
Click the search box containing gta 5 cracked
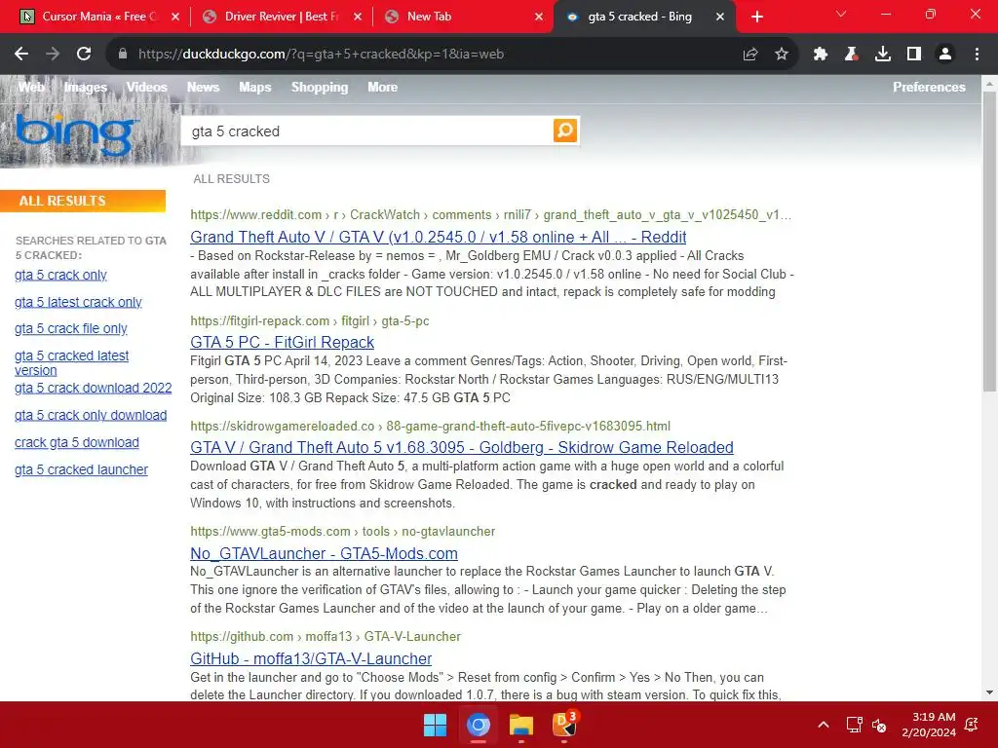coord(367,131)
